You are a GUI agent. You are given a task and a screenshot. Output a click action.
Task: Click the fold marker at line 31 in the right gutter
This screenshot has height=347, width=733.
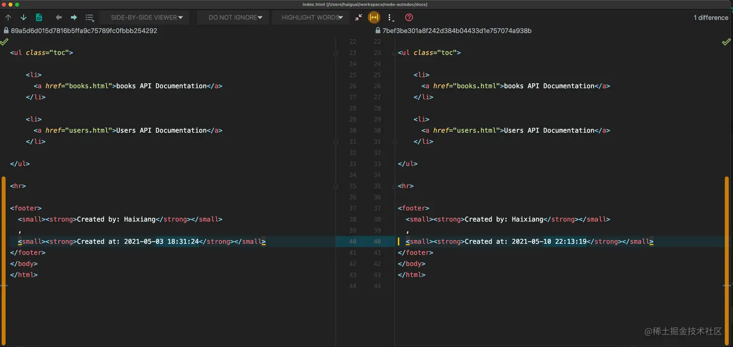pos(395,142)
